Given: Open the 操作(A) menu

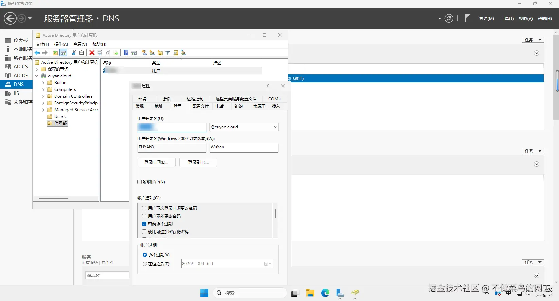Looking at the screenshot, I should [x=61, y=44].
